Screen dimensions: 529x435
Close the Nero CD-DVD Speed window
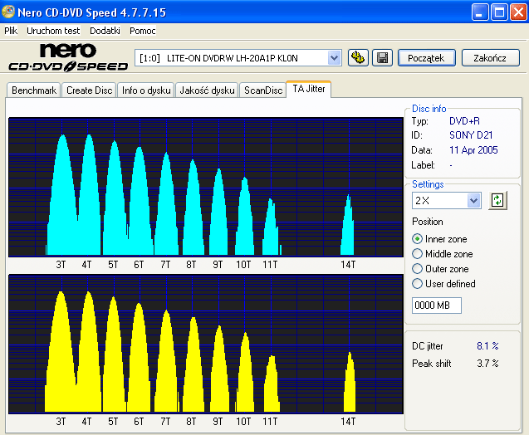point(518,12)
